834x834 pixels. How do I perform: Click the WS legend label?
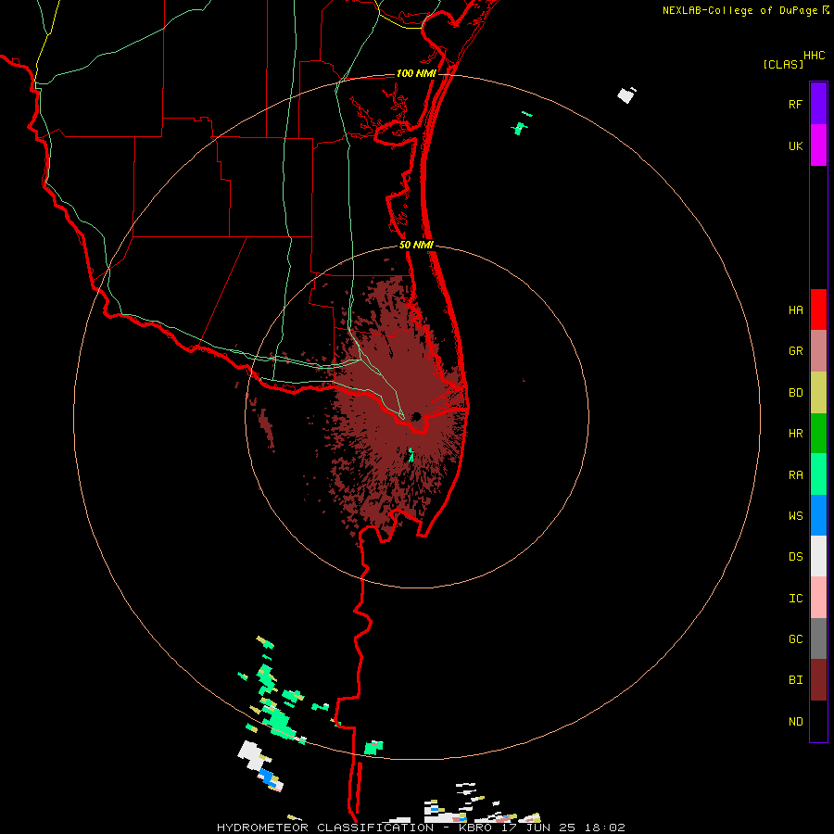tap(795, 516)
